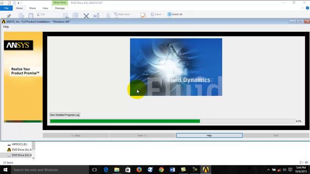
Task: Click View Detailed Progress Log button
Action: click(64, 115)
